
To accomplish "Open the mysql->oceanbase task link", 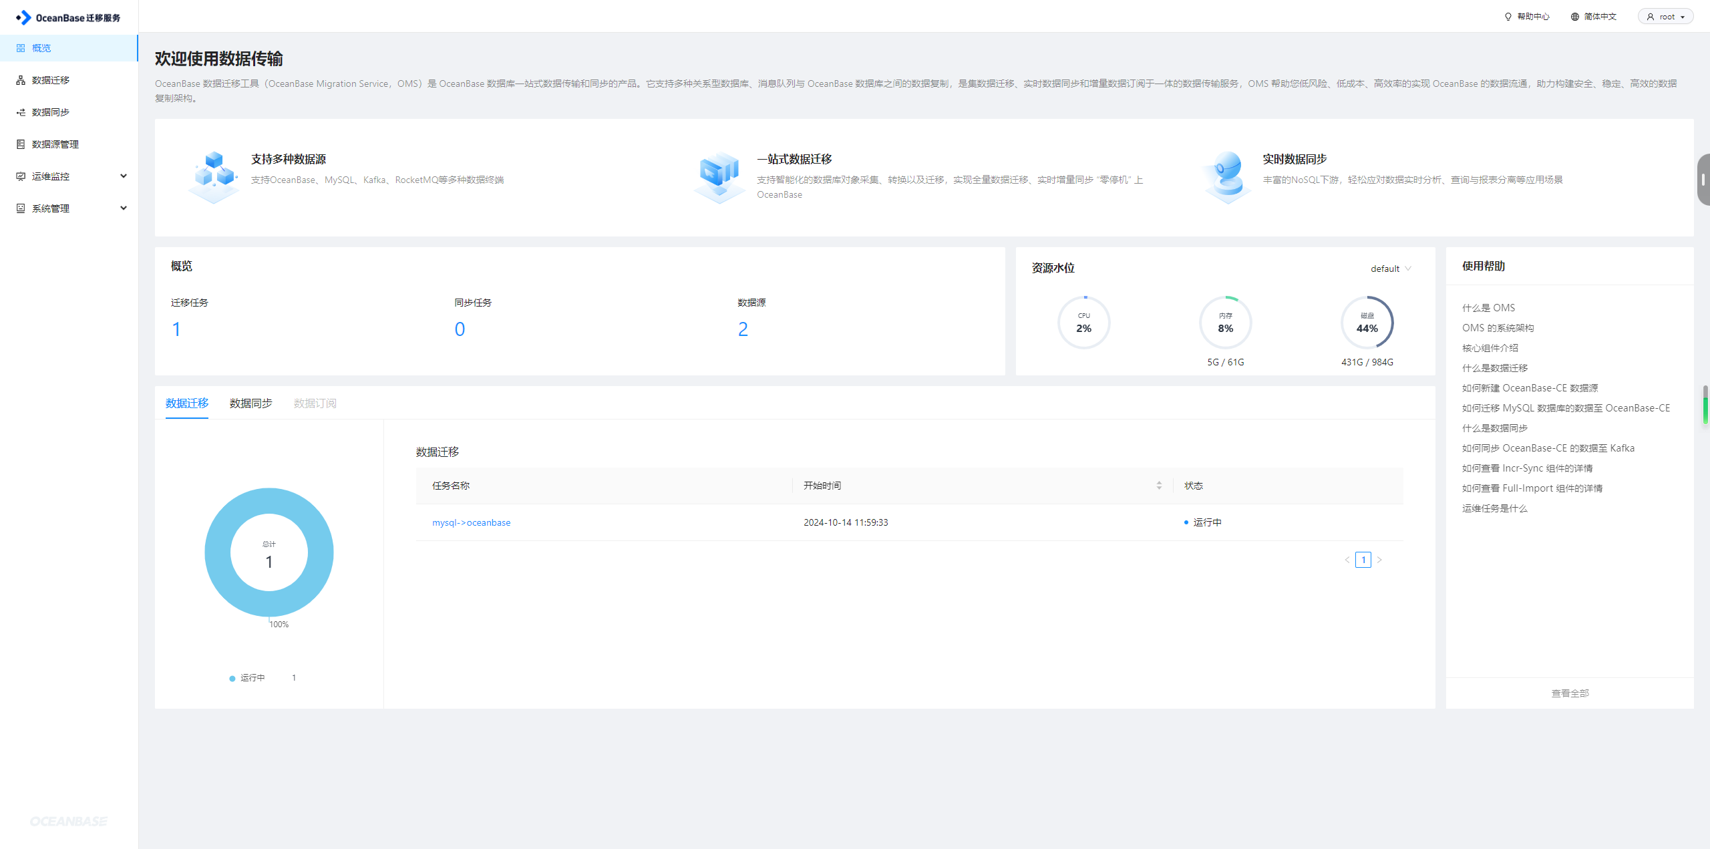I will click(x=472, y=522).
